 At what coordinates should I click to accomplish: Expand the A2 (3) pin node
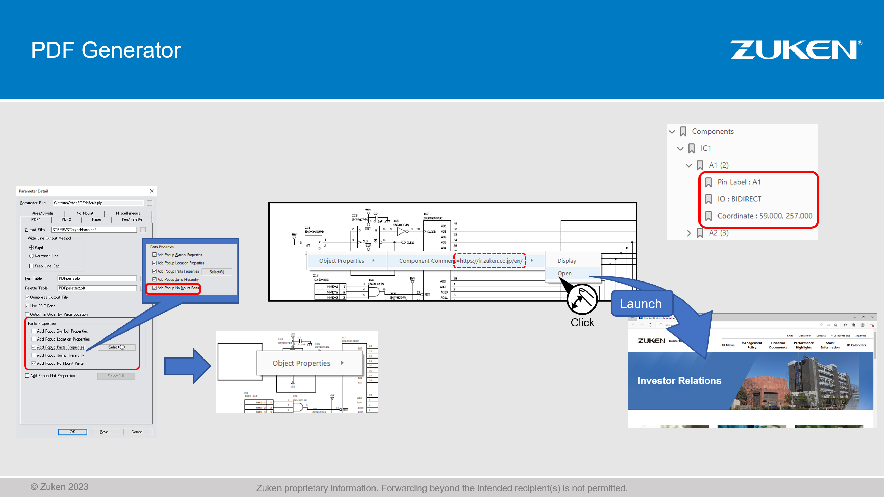click(689, 233)
